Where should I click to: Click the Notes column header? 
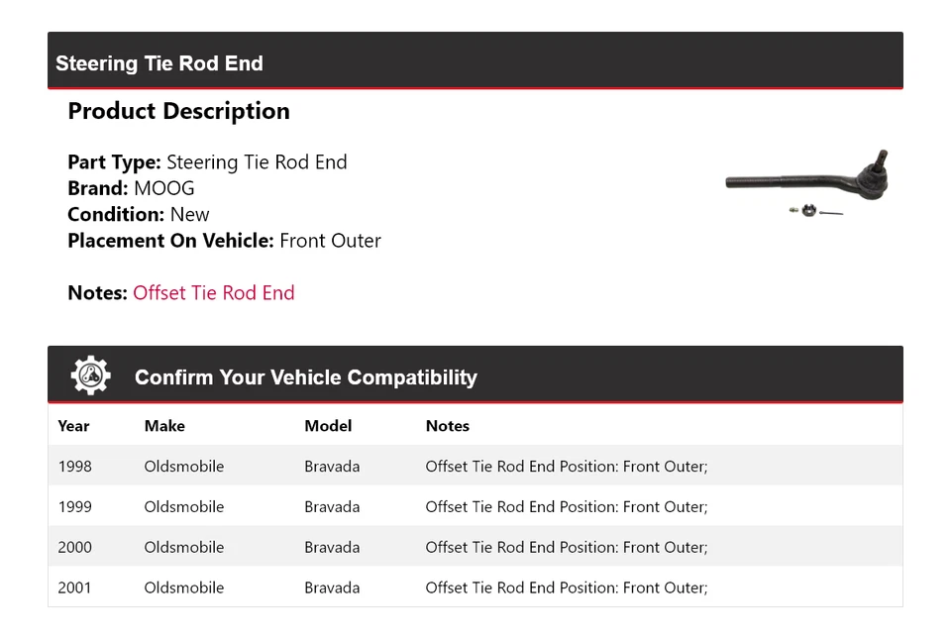pos(448,426)
